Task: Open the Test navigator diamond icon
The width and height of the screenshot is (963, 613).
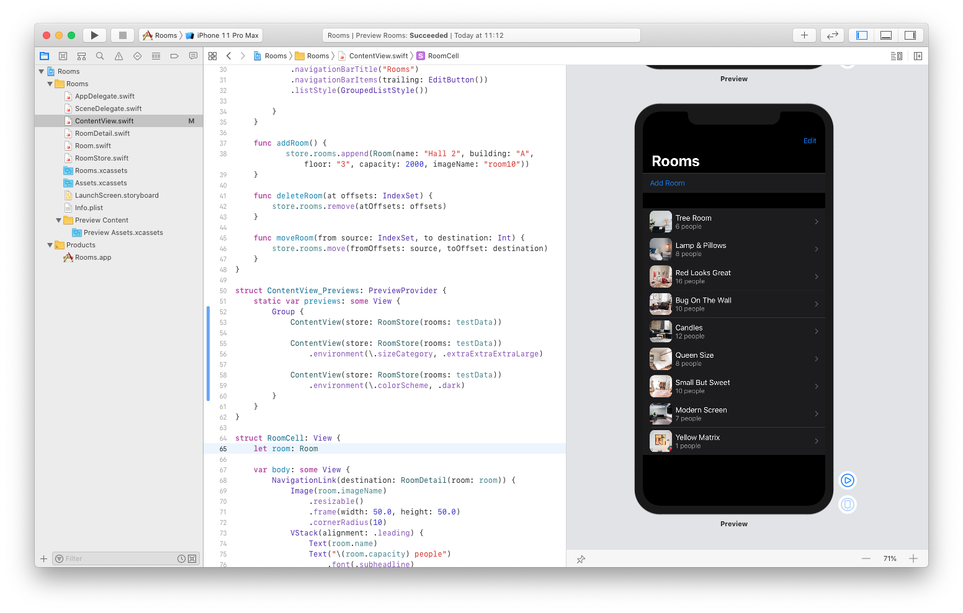Action: [x=137, y=56]
